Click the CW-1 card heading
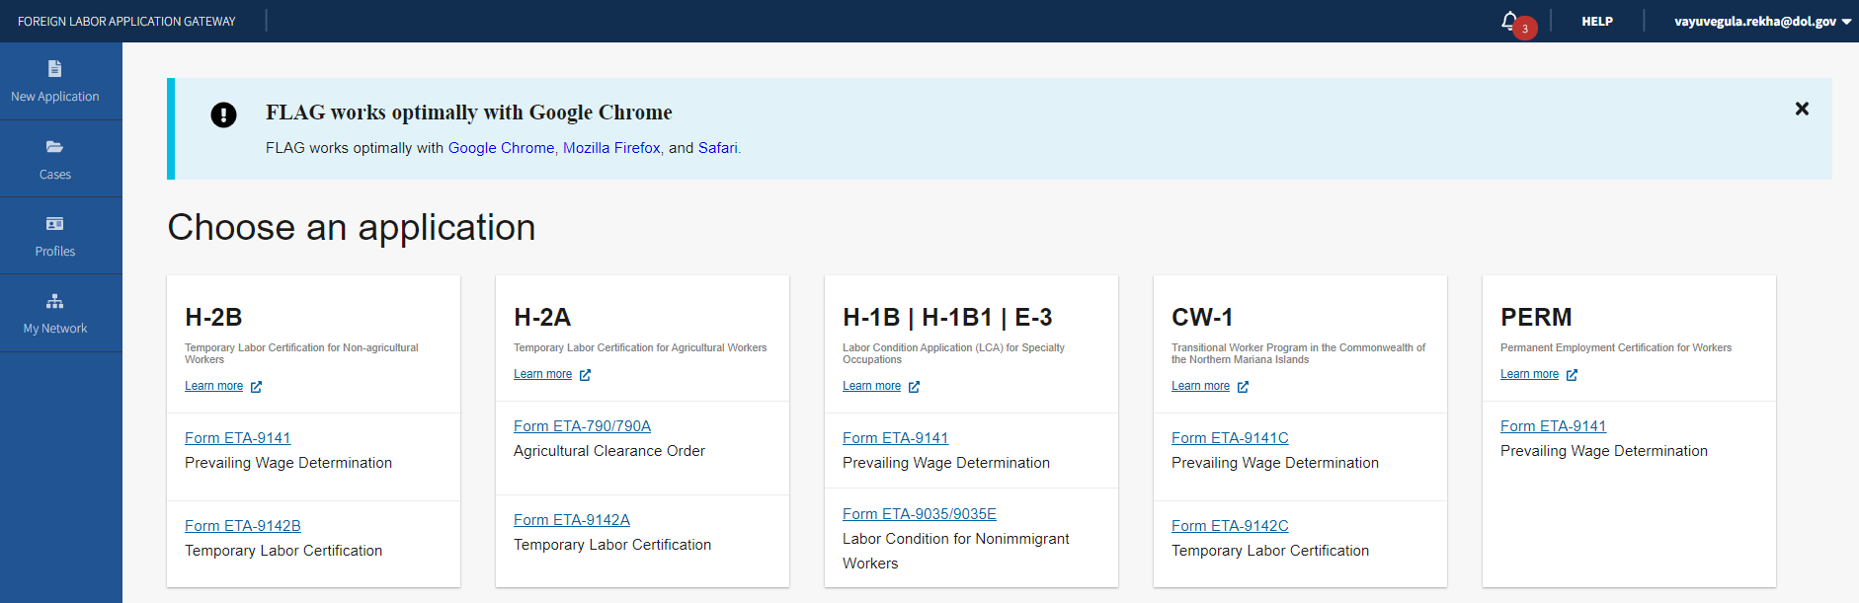Screen dimensions: 1859x603 coord(1202,317)
